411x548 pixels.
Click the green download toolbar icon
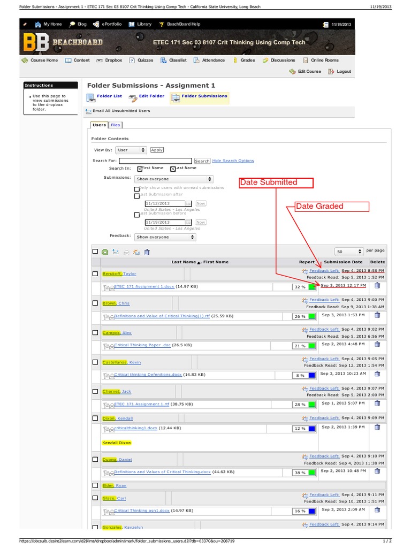[x=105, y=252]
